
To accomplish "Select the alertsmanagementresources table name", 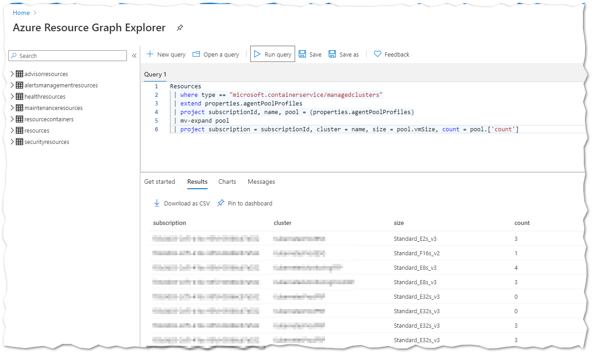I will [x=61, y=85].
